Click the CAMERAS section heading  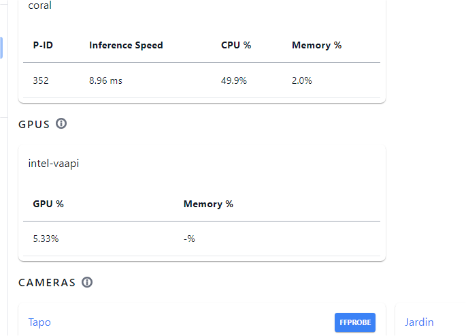[47, 283]
